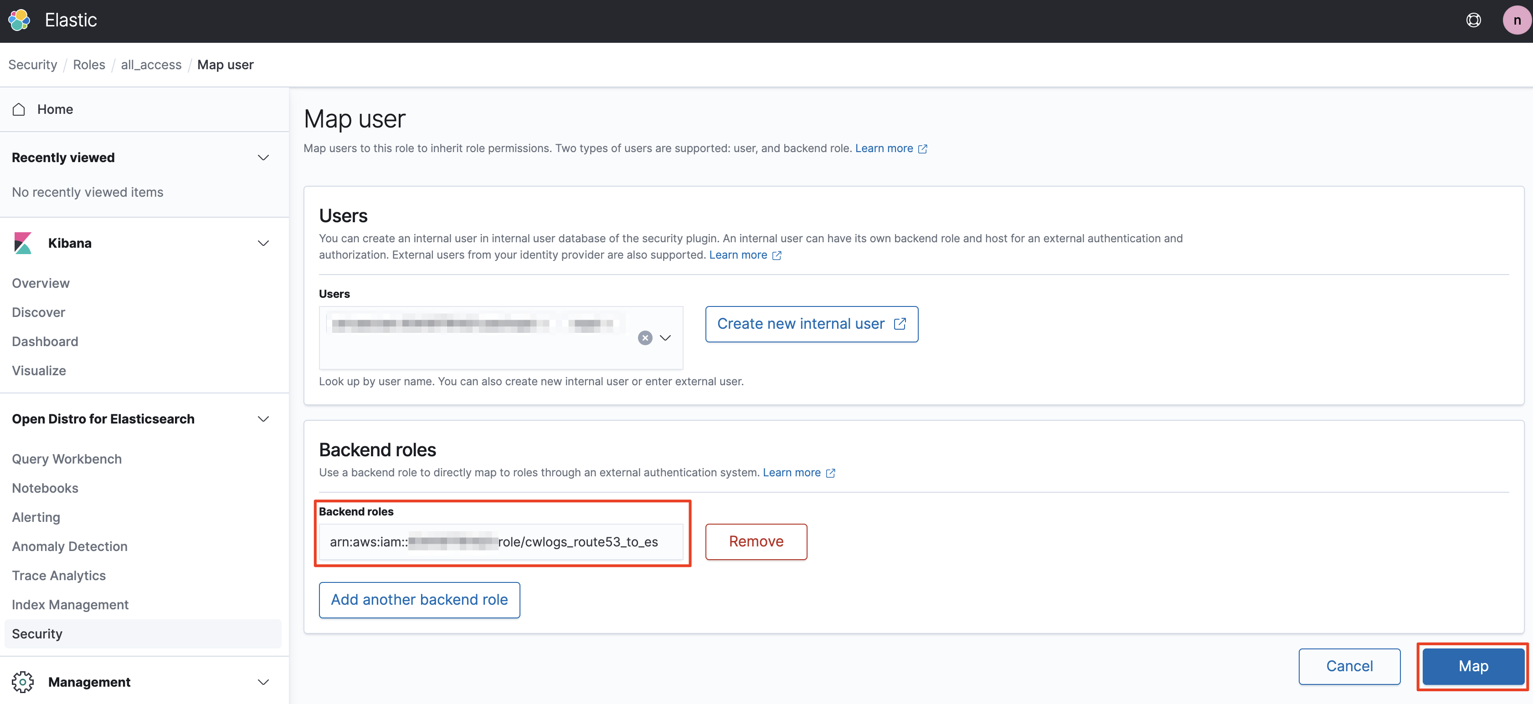Click external link icon on Create new internal user
This screenshot has height=704, width=1533.
(x=900, y=324)
